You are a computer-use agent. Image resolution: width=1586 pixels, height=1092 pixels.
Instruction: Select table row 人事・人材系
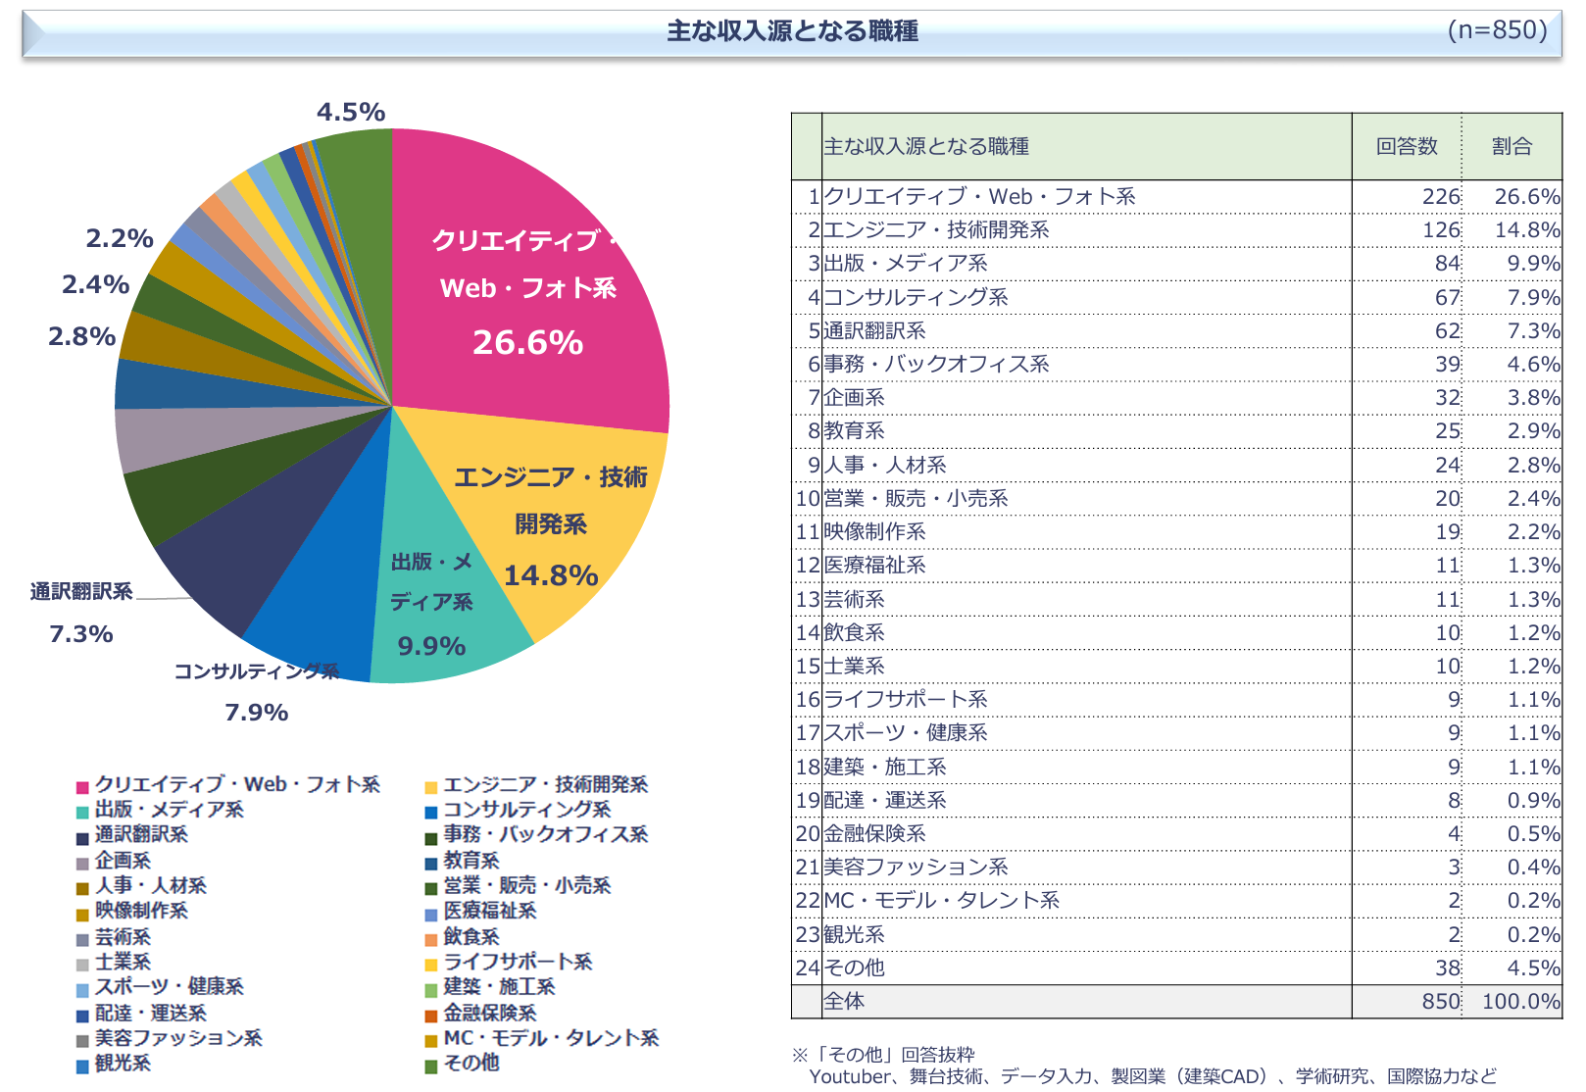(1176, 466)
